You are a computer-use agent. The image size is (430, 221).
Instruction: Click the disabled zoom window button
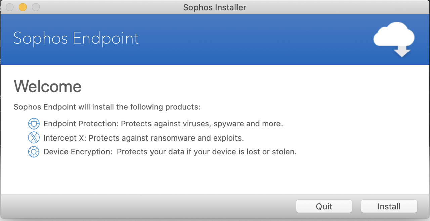[x=35, y=7]
